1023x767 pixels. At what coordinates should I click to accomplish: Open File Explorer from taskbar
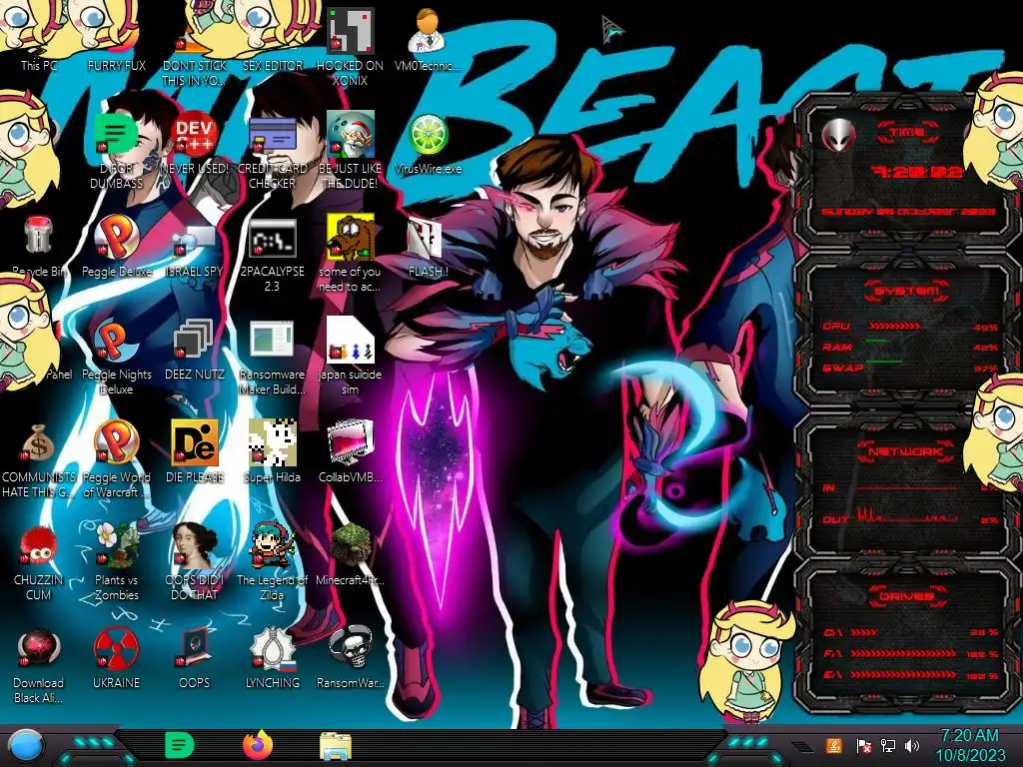tap(336, 746)
